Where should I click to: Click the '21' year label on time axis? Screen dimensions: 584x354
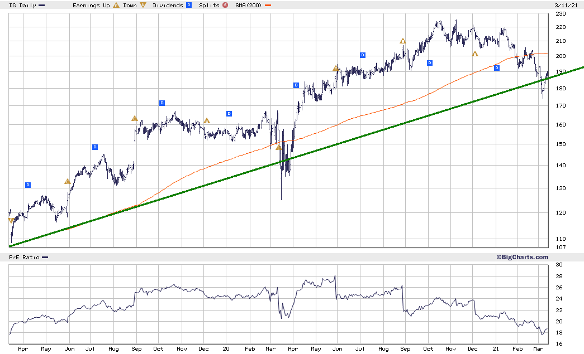point(496,349)
